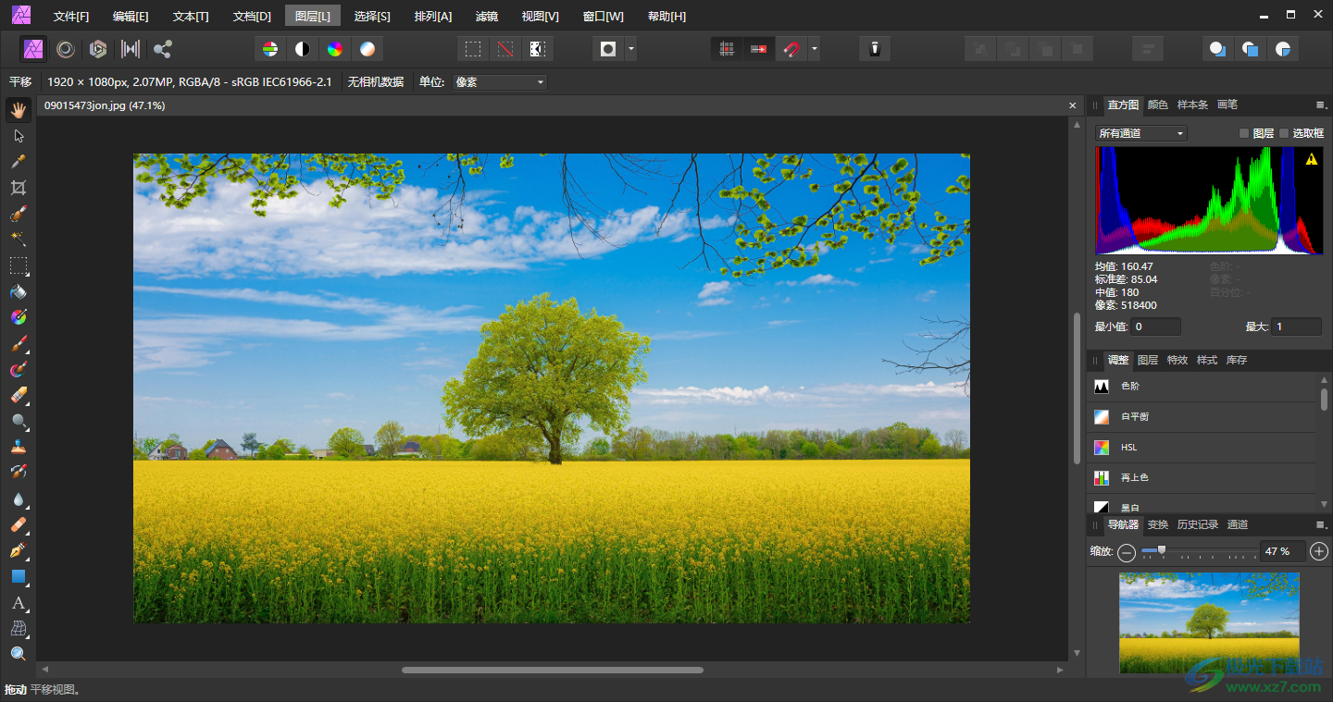The width and height of the screenshot is (1333, 702).
Task: Expand the snapping options dropdown arrow
Action: tap(814, 49)
